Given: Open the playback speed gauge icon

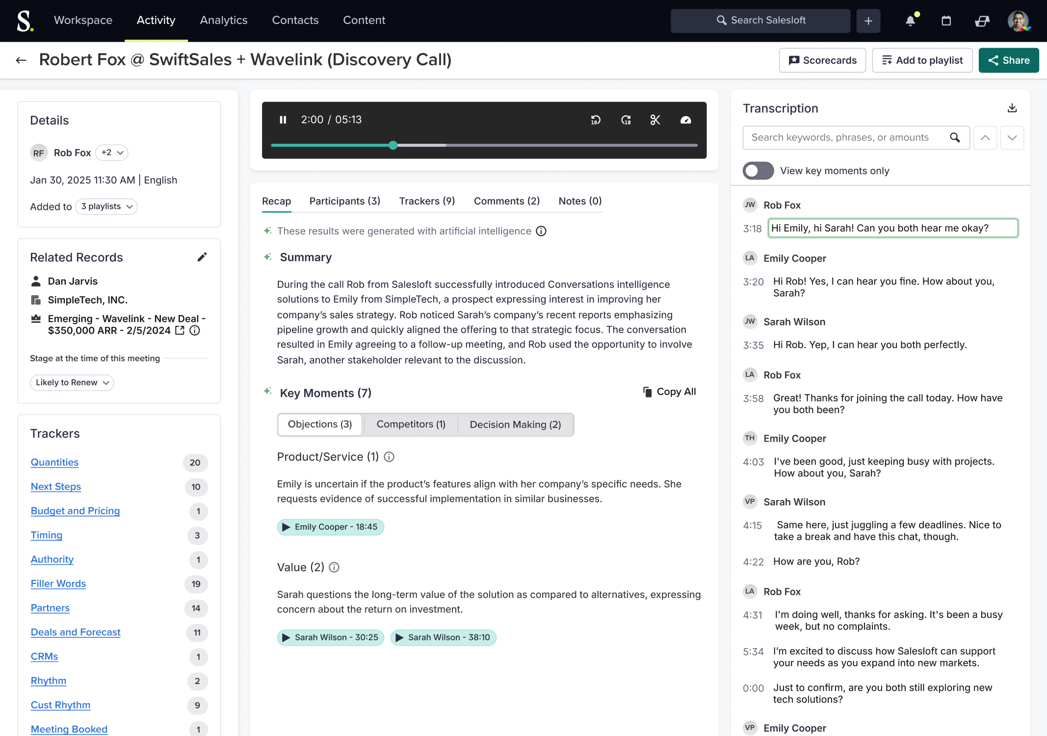Looking at the screenshot, I should coord(686,120).
